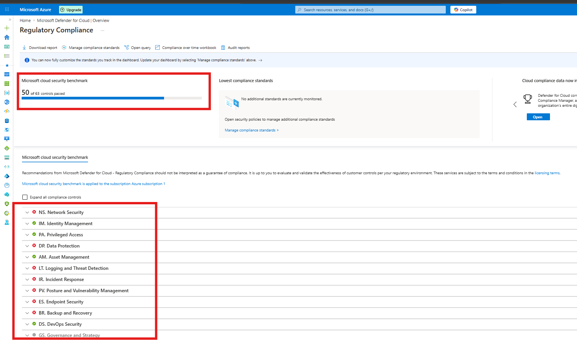Screen dimensions: 577x340
Task: Expand PA. Privileged Access control
Action: [27, 235]
